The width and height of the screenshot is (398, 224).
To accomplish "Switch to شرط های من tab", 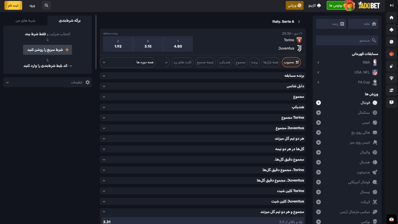I will (25, 20).
